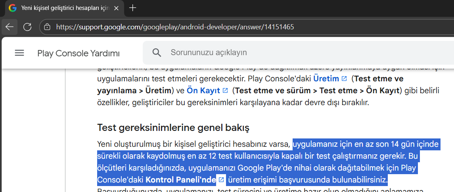The width and height of the screenshot is (454, 192).
Task: Open the 'Üretim' link
Action: [326, 79]
